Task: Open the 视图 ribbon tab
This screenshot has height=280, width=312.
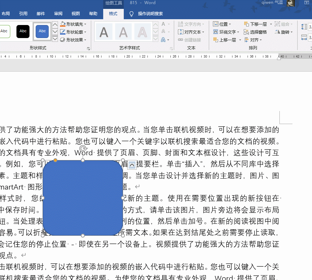Action: coord(76,14)
